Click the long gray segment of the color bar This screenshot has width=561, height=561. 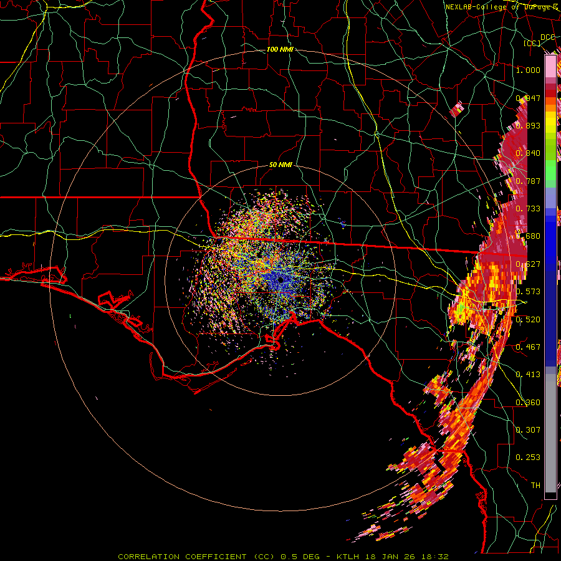pyautogui.click(x=550, y=433)
